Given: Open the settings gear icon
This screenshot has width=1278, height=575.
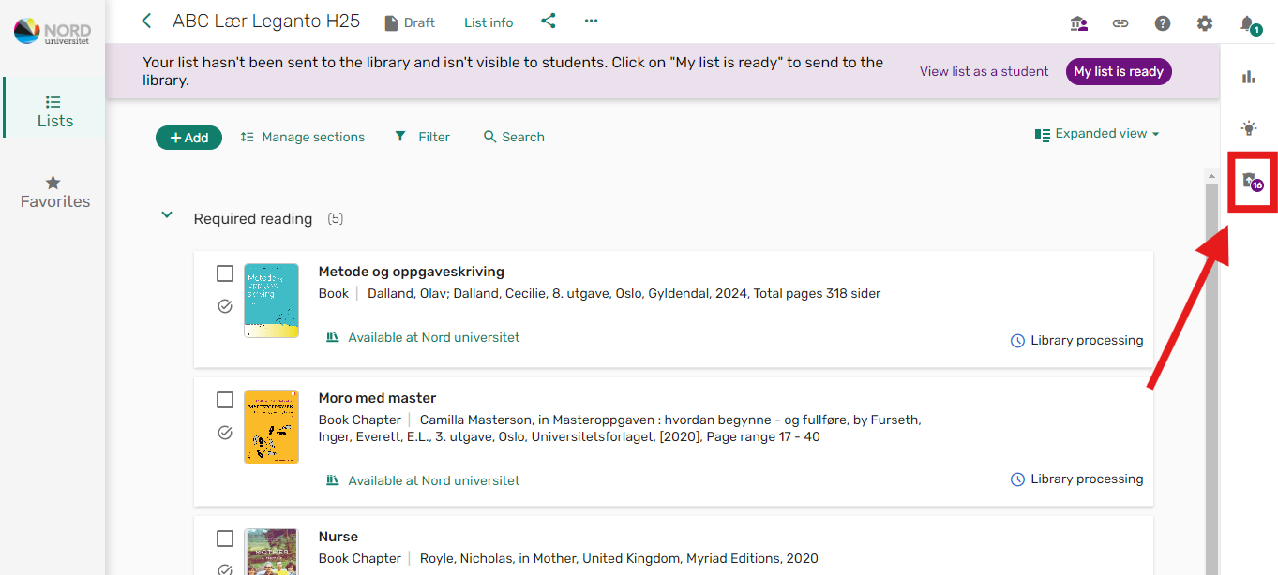Looking at the screenshot, I should (1205, 23).
